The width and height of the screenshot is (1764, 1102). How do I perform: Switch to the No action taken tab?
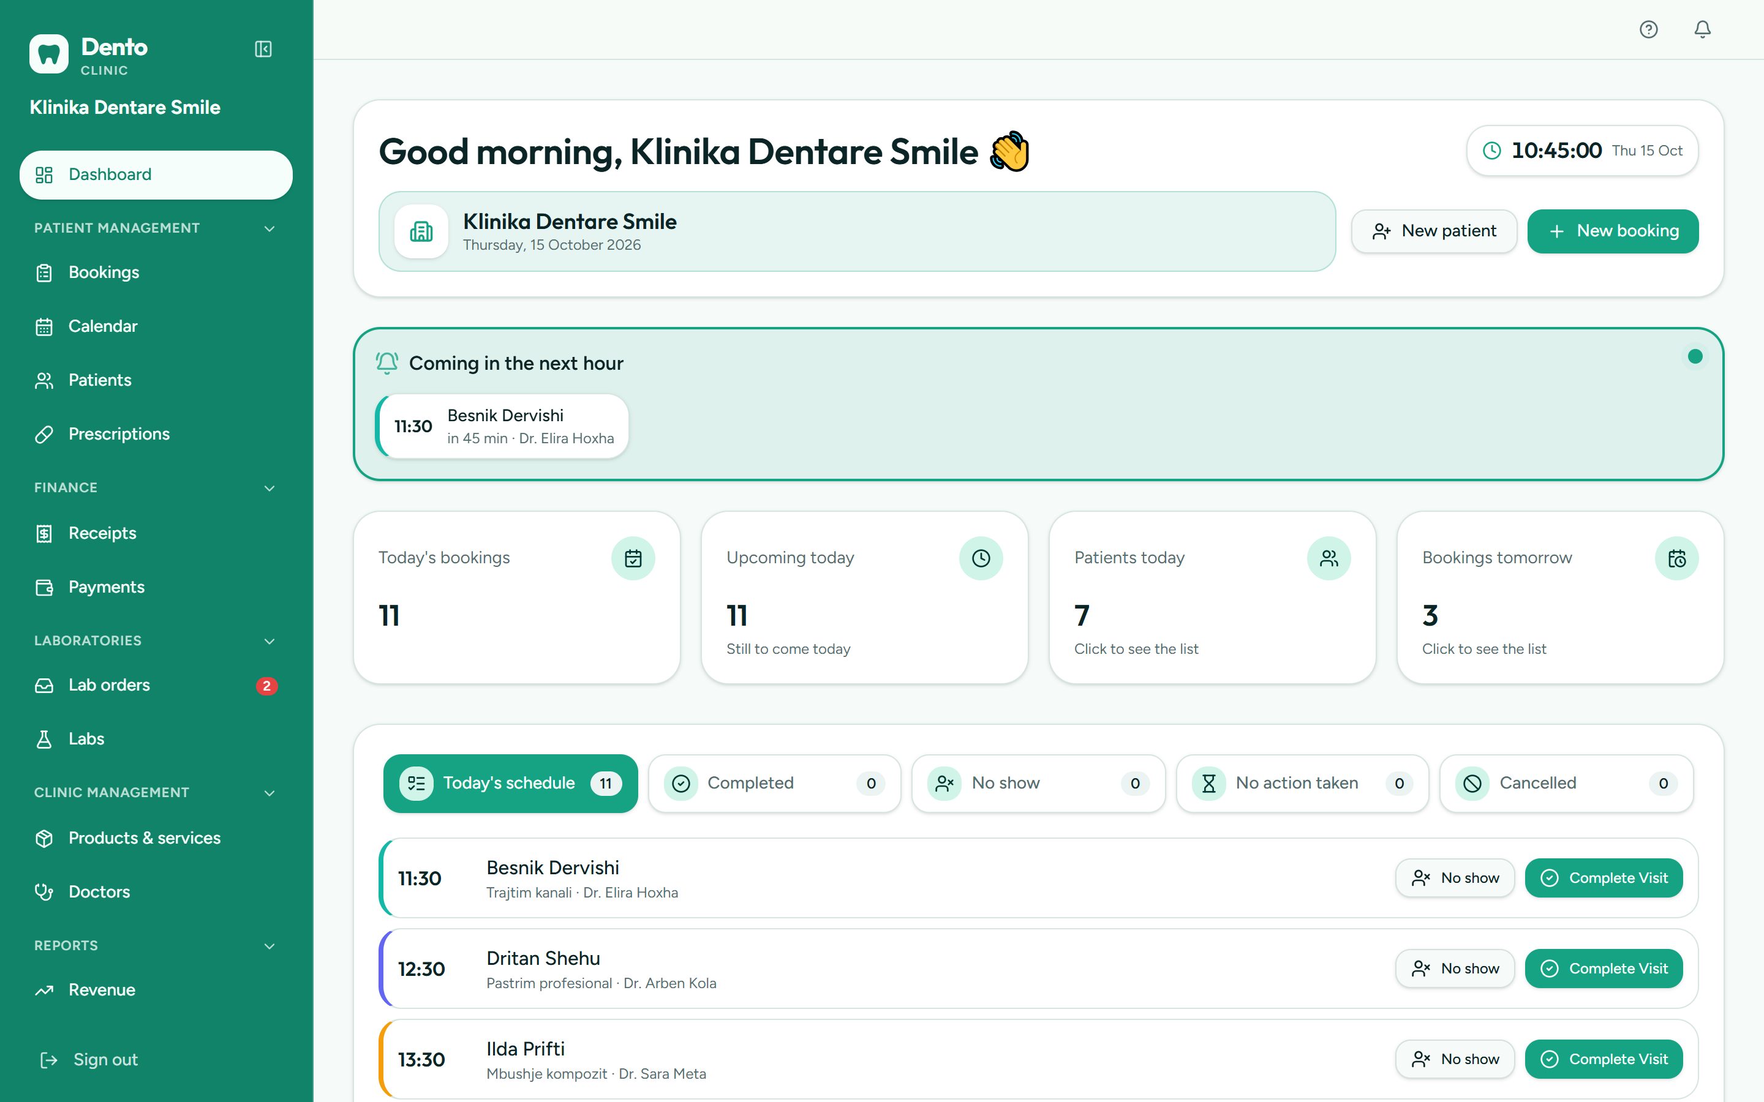(x=1303, y=784)
